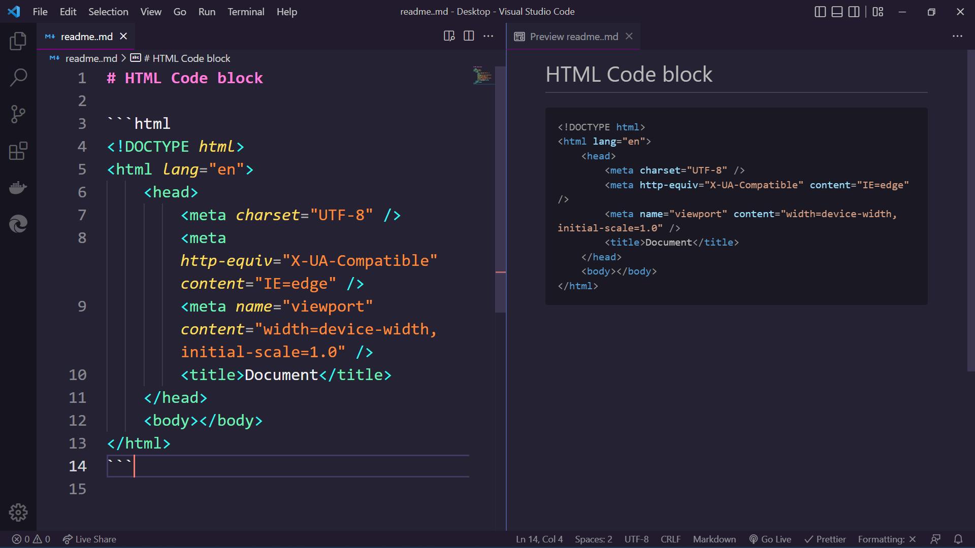Select the Preview readme..md tab
The height and width of the screenshot is (548, 975).
[574, 36]
